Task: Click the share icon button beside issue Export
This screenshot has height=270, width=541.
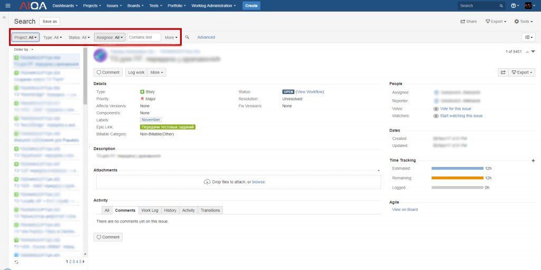Action: coord(503,72)
